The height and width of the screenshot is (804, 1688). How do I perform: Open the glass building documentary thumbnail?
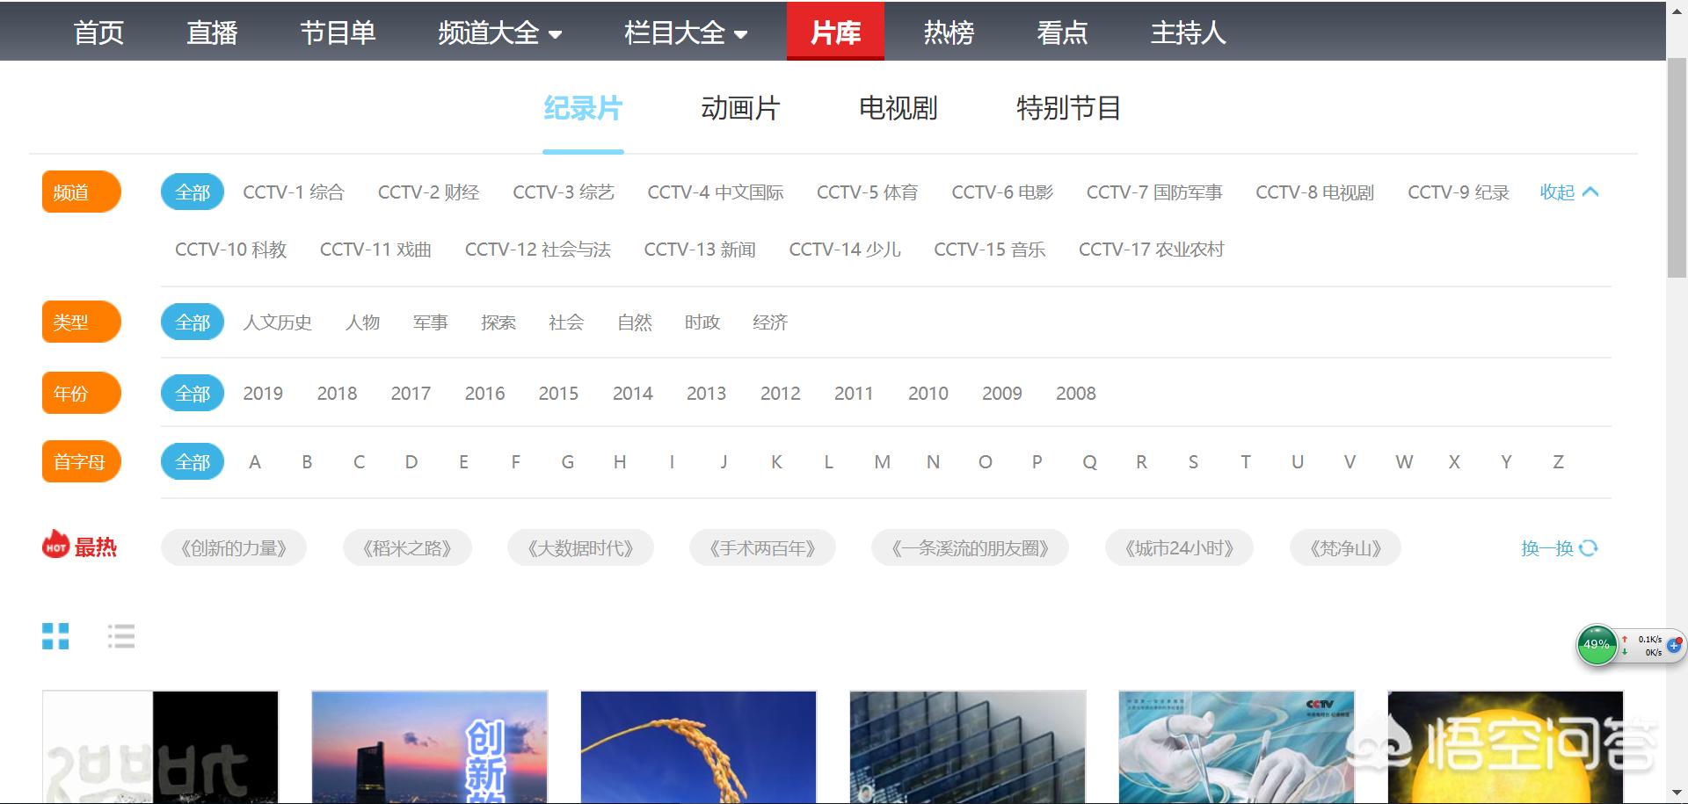tap(968, 747)
